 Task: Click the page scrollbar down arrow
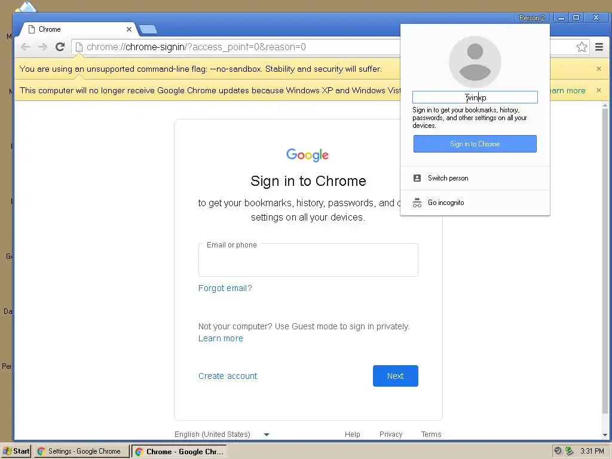click(x=605, y=435)
